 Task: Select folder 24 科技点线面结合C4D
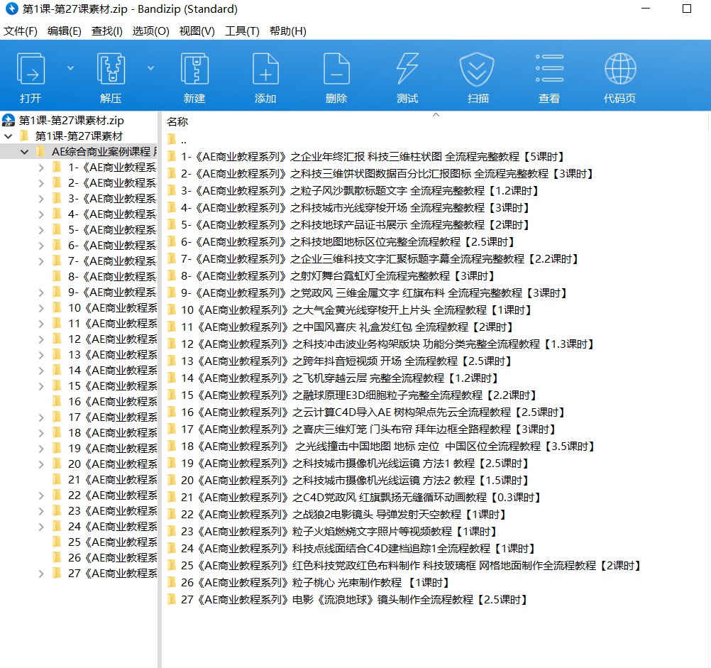[358, 549]
